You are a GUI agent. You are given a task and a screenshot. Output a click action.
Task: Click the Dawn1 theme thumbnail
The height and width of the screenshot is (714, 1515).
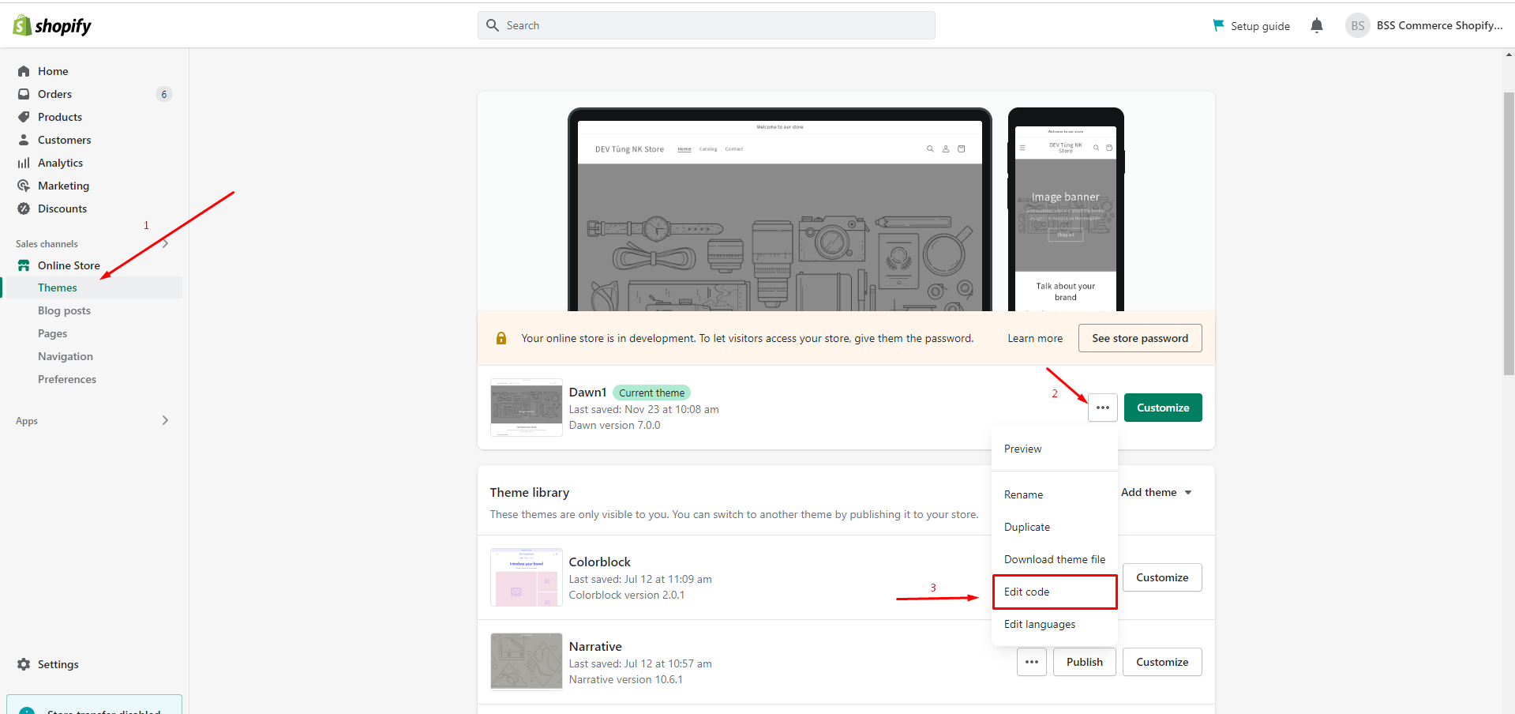(527, 408)
